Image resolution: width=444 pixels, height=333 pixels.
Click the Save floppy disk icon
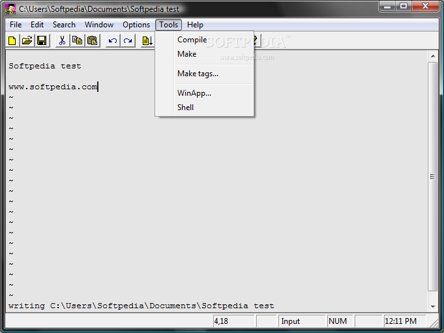(42, 41)
